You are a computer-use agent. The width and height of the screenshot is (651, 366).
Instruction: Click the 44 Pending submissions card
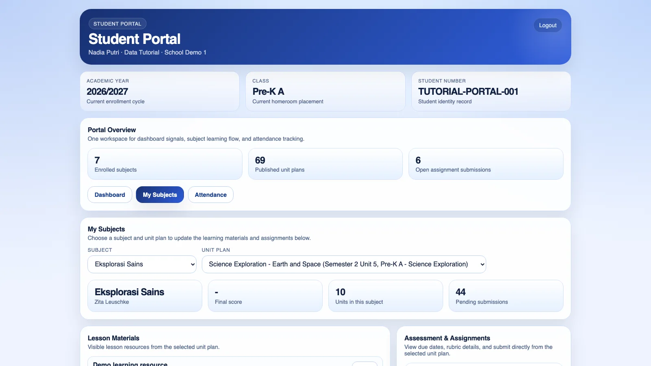506,296
